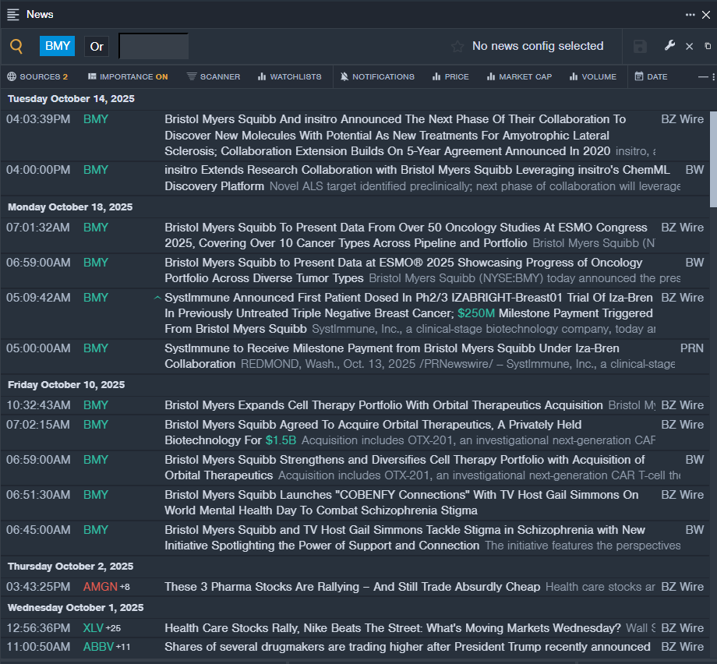717x664 pixels.
Task: Open the Scanner filter tab
Action: 214,76
